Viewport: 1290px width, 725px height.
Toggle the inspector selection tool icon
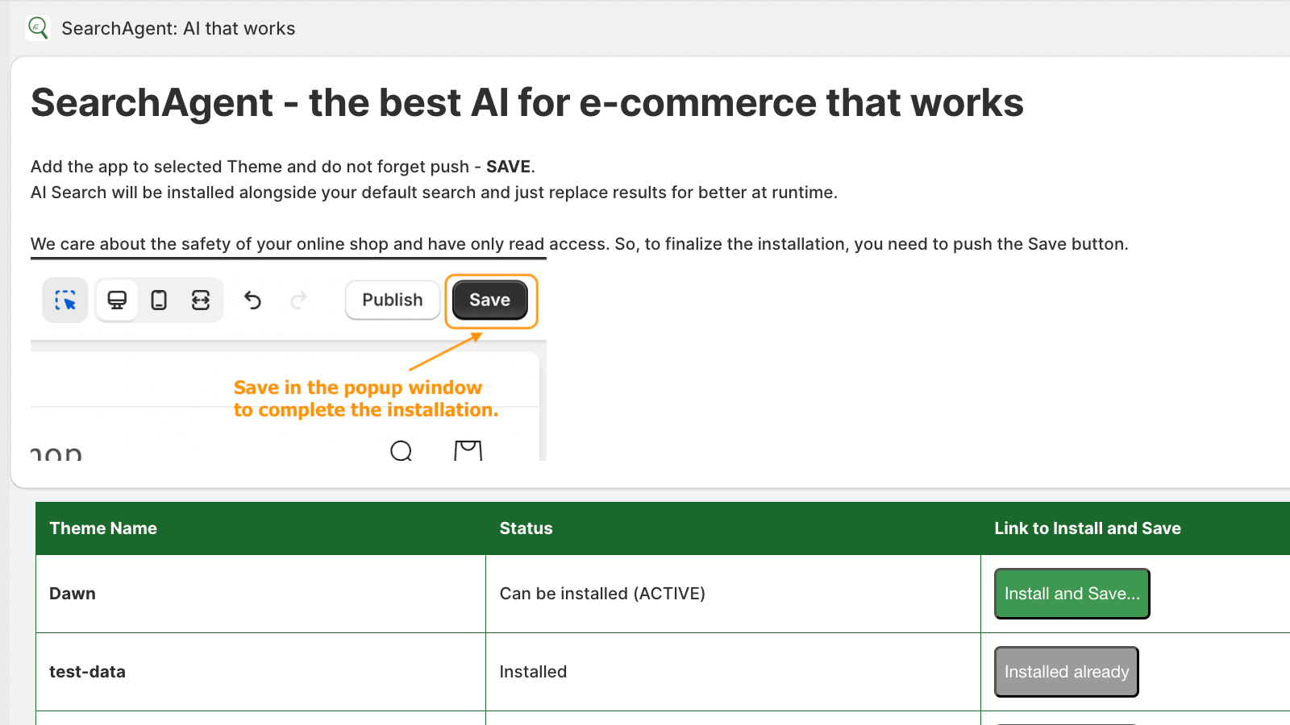pos(65,300)
